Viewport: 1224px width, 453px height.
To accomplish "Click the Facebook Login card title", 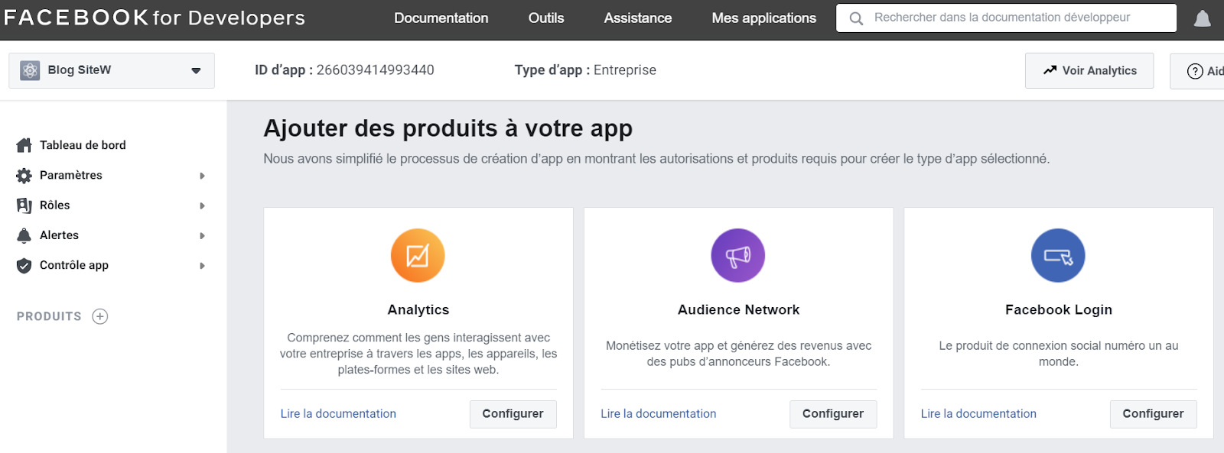I will pyautogui.click(x=1059, y=309).
